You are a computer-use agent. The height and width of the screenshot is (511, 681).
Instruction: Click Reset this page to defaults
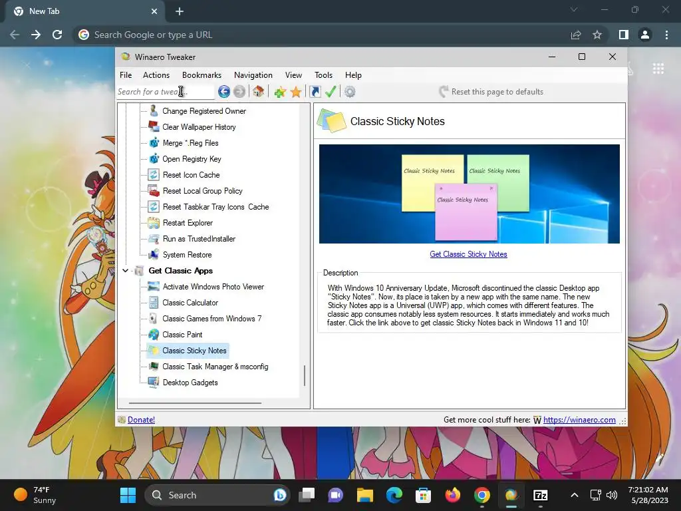point(491,92)
